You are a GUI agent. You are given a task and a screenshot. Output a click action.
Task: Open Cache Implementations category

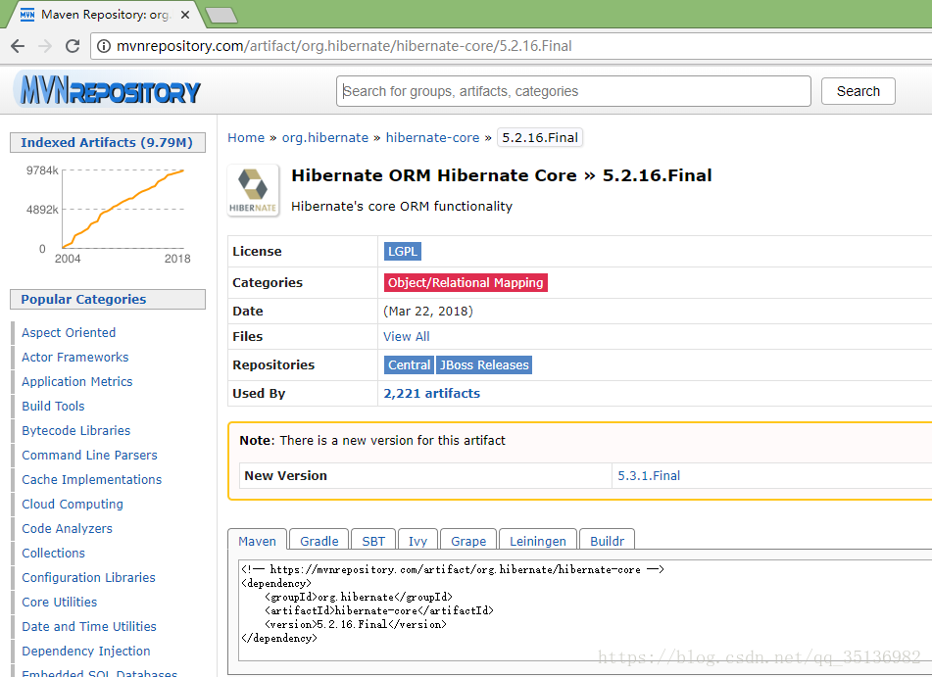coord(91,480)
